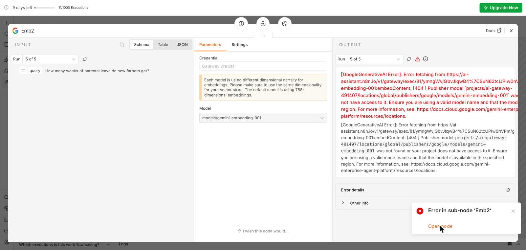This screenshot has height=250, width=526.
Task: Select the Parameters tab
Action: [x=210, y=45]
